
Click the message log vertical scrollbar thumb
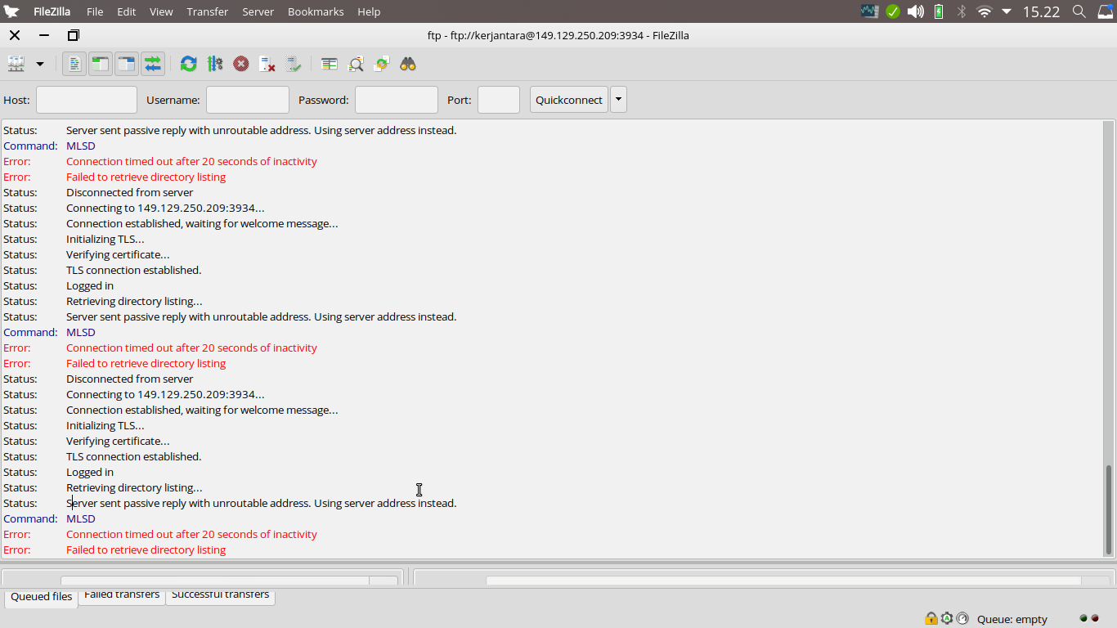point(1109,510)
